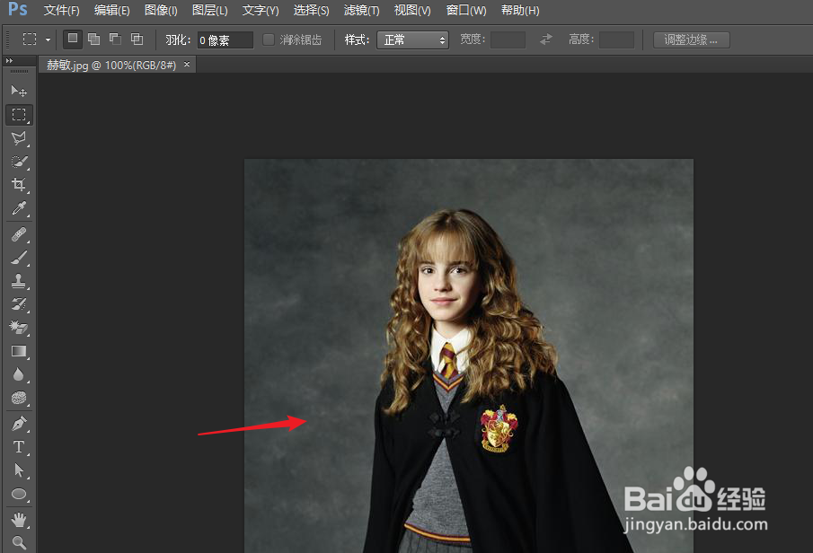The height and width of the screenshot is (553, 813).
Task: Select the Path Selection tool
Action: click(x=19, y=470)
